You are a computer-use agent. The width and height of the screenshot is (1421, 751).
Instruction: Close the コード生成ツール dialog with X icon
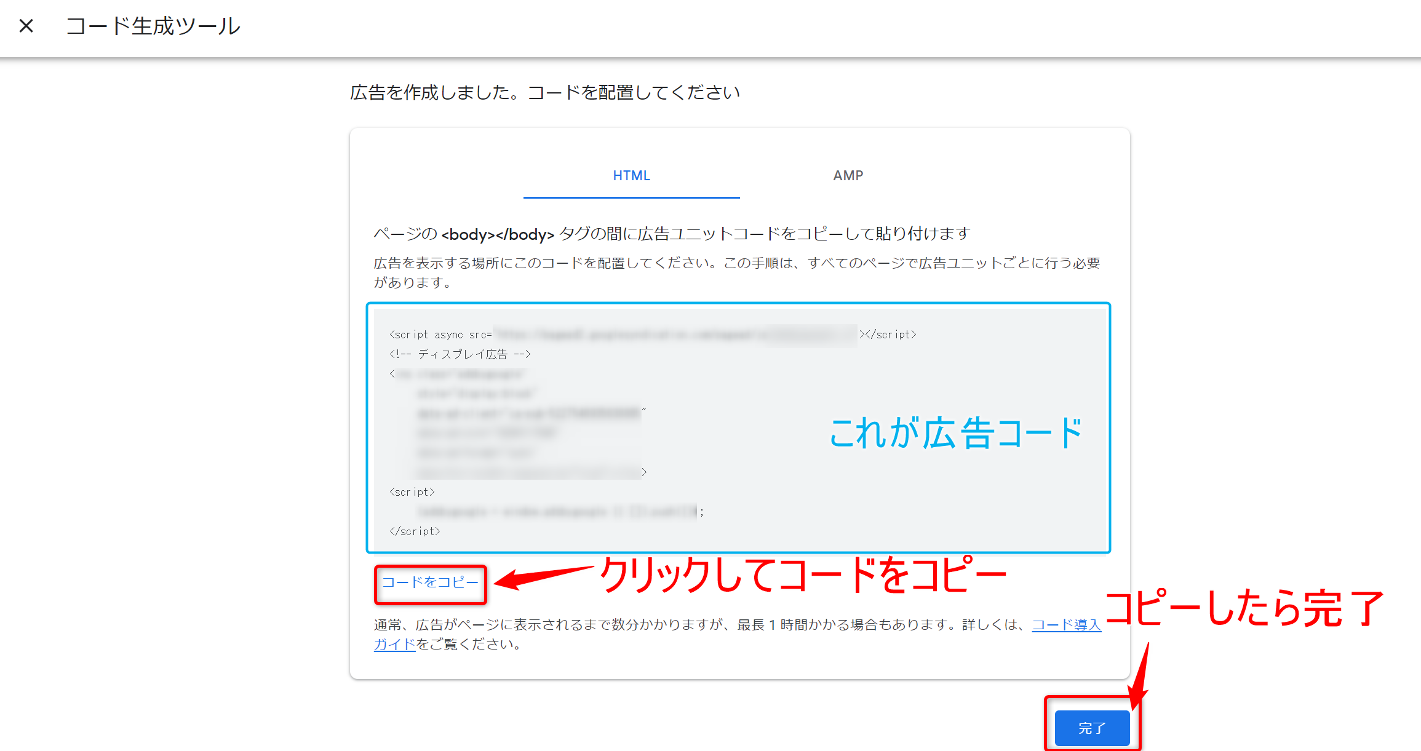(x=26, y=26)
